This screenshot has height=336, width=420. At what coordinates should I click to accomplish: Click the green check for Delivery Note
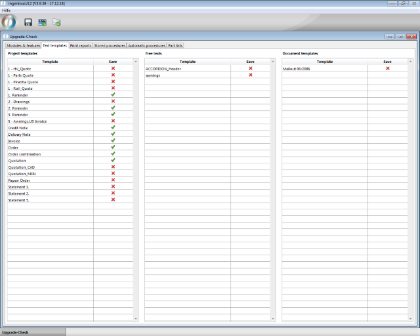point(113,134)
